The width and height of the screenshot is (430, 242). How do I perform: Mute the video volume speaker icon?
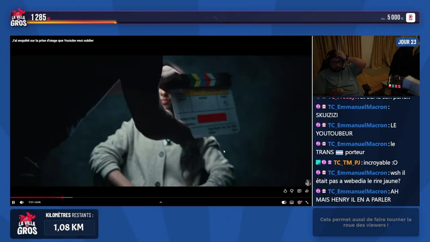21,202
